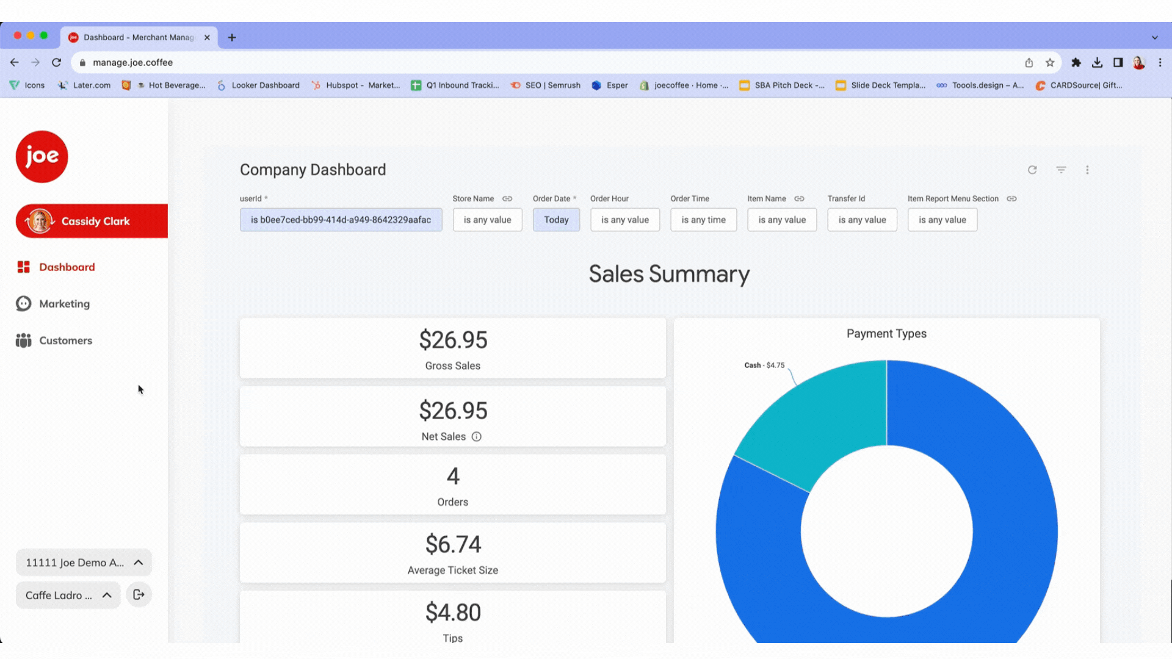Open the Transfer Id filter dropdown
This screenshot has width=1172, height=659.
[862, 220]
